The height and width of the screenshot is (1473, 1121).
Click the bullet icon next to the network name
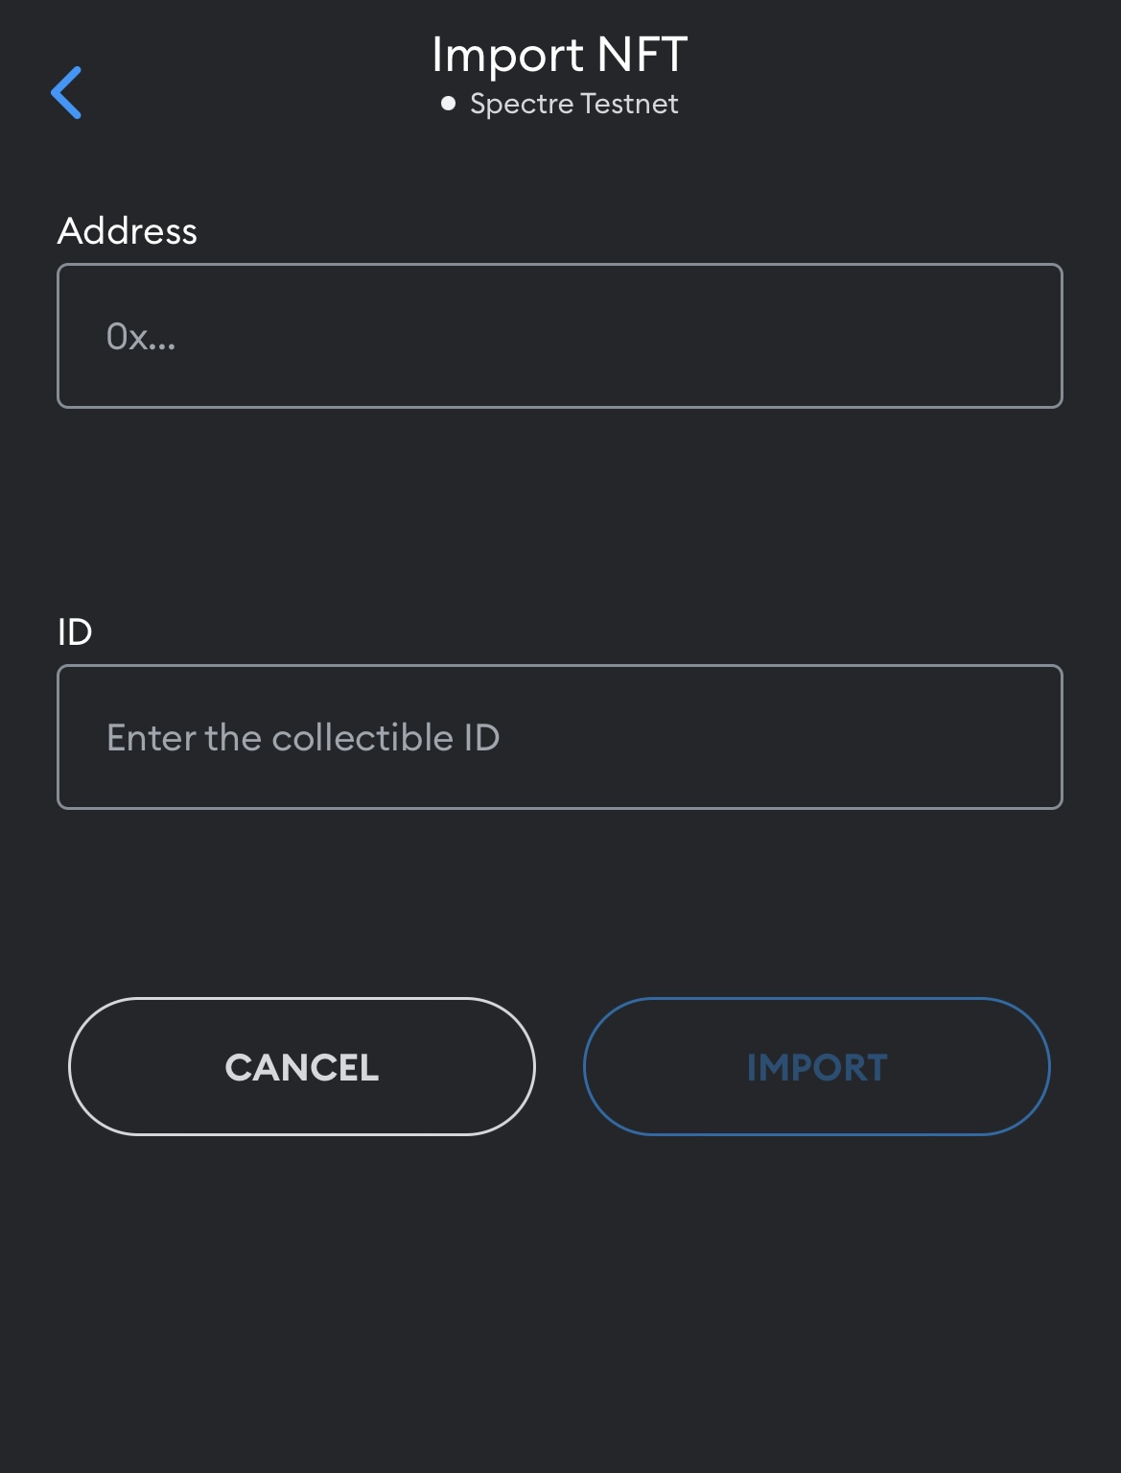pos(447,103)
